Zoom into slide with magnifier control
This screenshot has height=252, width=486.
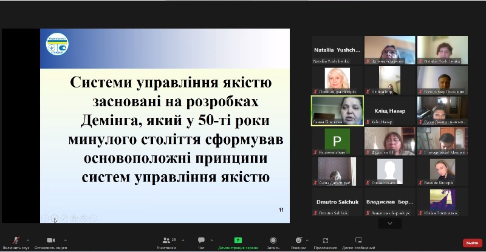tap(83, 218)
